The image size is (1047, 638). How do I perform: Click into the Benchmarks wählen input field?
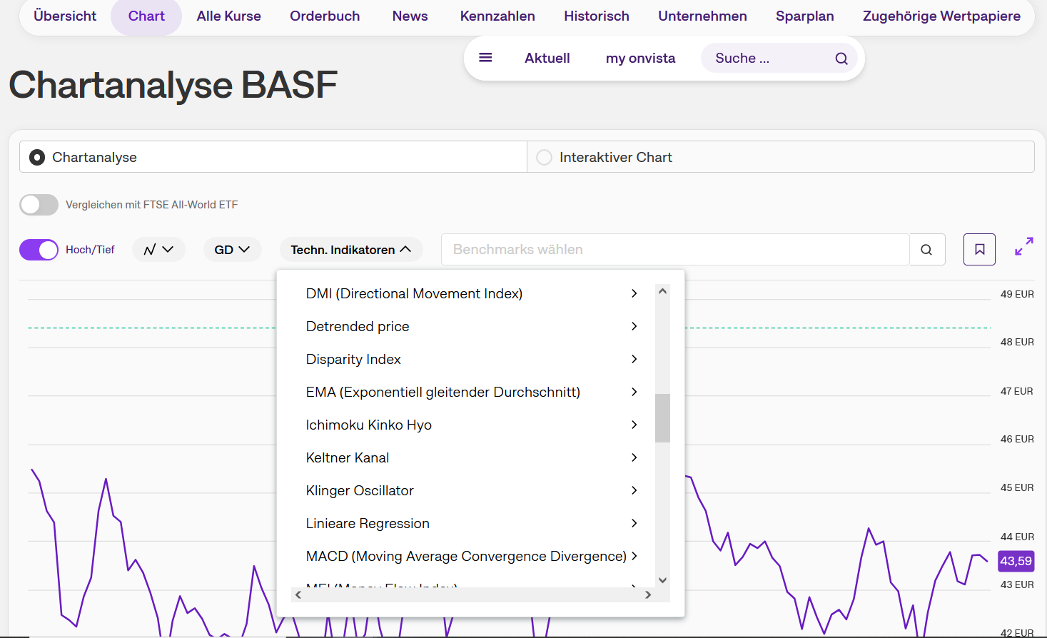[674, 250]
